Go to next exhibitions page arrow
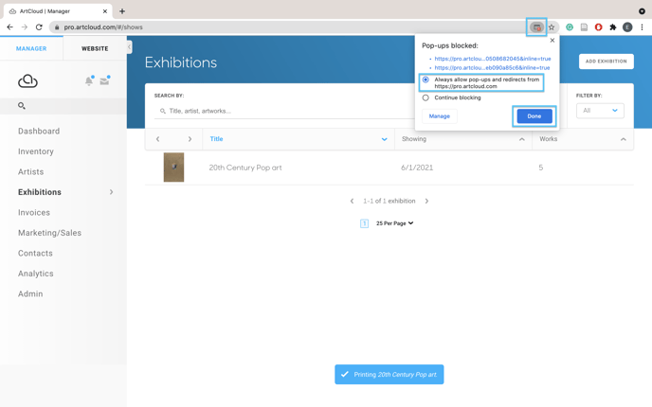Screen dimensions: 652x407 (426, 201)
